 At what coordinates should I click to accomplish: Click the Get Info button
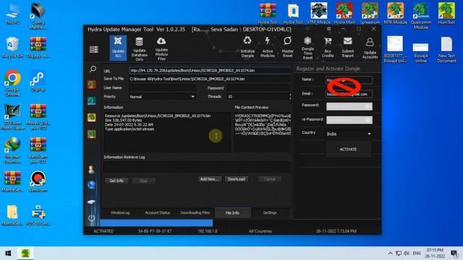[x=116, y=181]
